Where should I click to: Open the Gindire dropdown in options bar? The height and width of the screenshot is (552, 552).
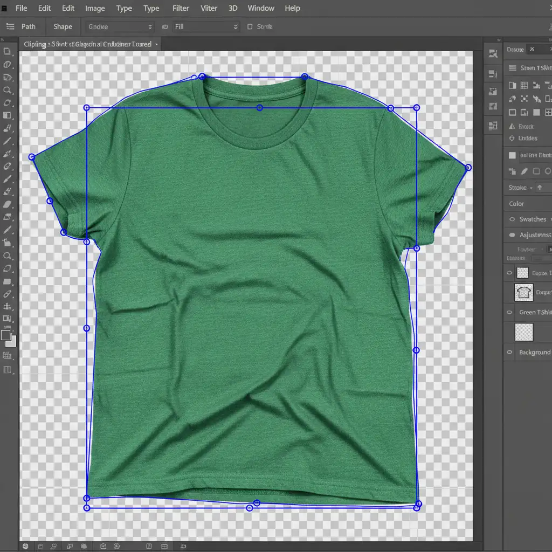120,26
